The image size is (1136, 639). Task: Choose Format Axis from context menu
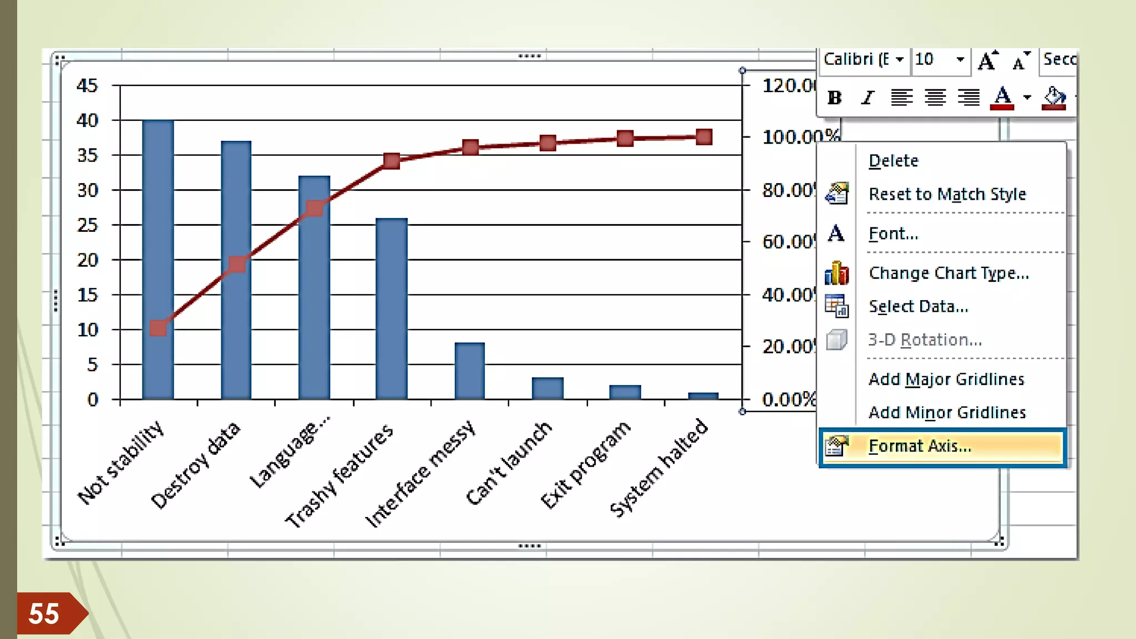click(x=920, y=447)
